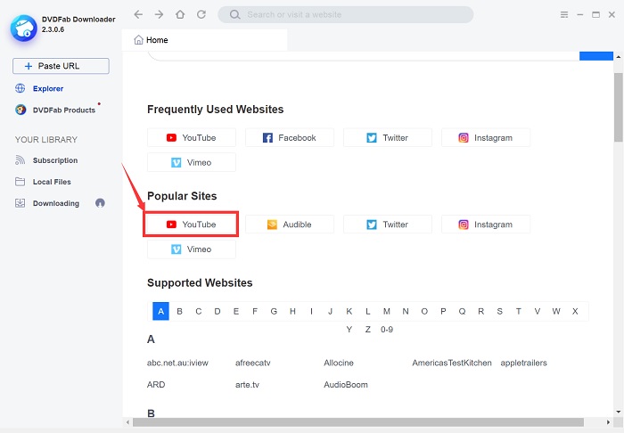Image resolution: width=624 pixels, height=433 pixels.
Task: Open YouTube under Frequently Used Websites
Action: coord(192,137)
